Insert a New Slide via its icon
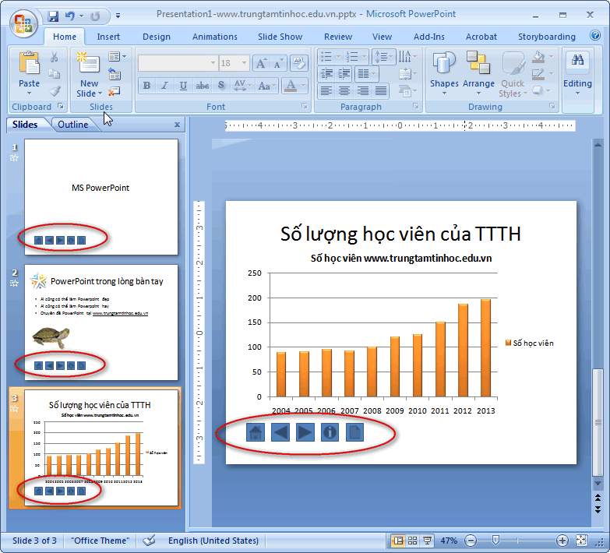This screenshot has height=553, width=610. [x=89, y=62]
